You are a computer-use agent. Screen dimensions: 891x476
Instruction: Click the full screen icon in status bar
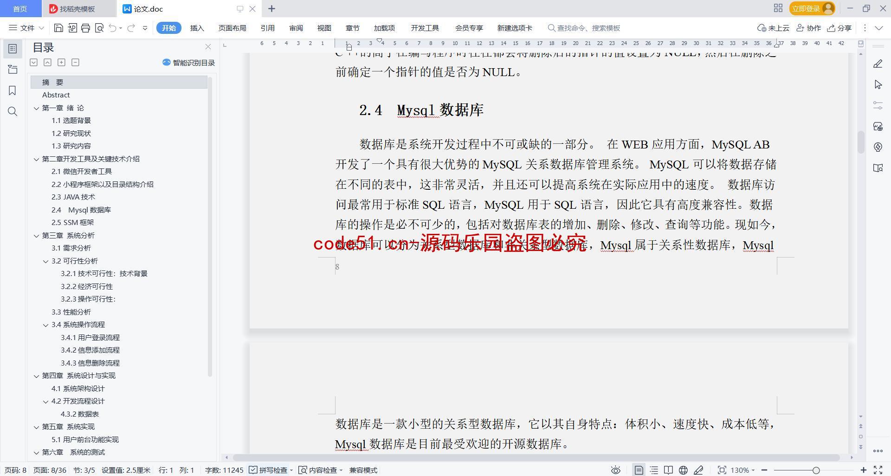pyautogui.click(x=878, y=470)
